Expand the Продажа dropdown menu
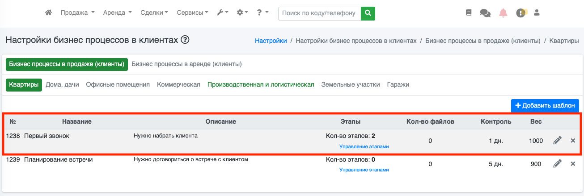The image size is (584, 196). (77, 13)
